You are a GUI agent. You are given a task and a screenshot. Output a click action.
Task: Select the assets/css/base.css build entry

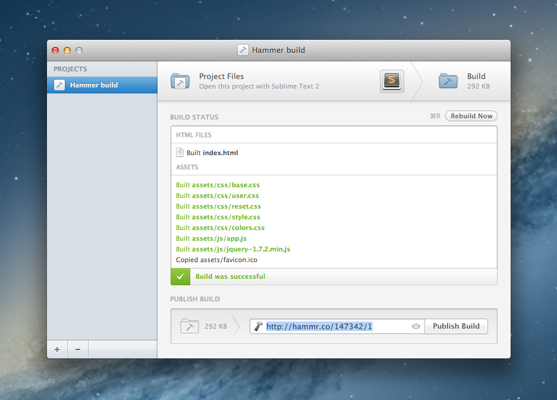pyautogui.click(x=218, y=185)
